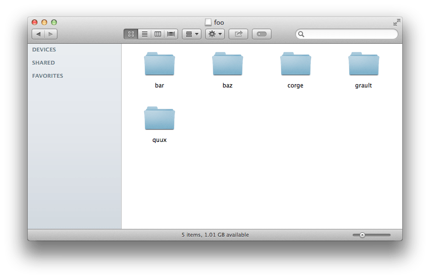Click the DEVICES sidebar heading
Screen dimensions: 430x279
[x=44, y=50]
